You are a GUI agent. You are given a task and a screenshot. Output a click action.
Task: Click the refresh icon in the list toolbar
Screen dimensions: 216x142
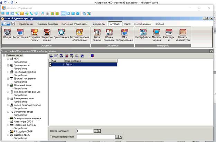coord(82,56)
